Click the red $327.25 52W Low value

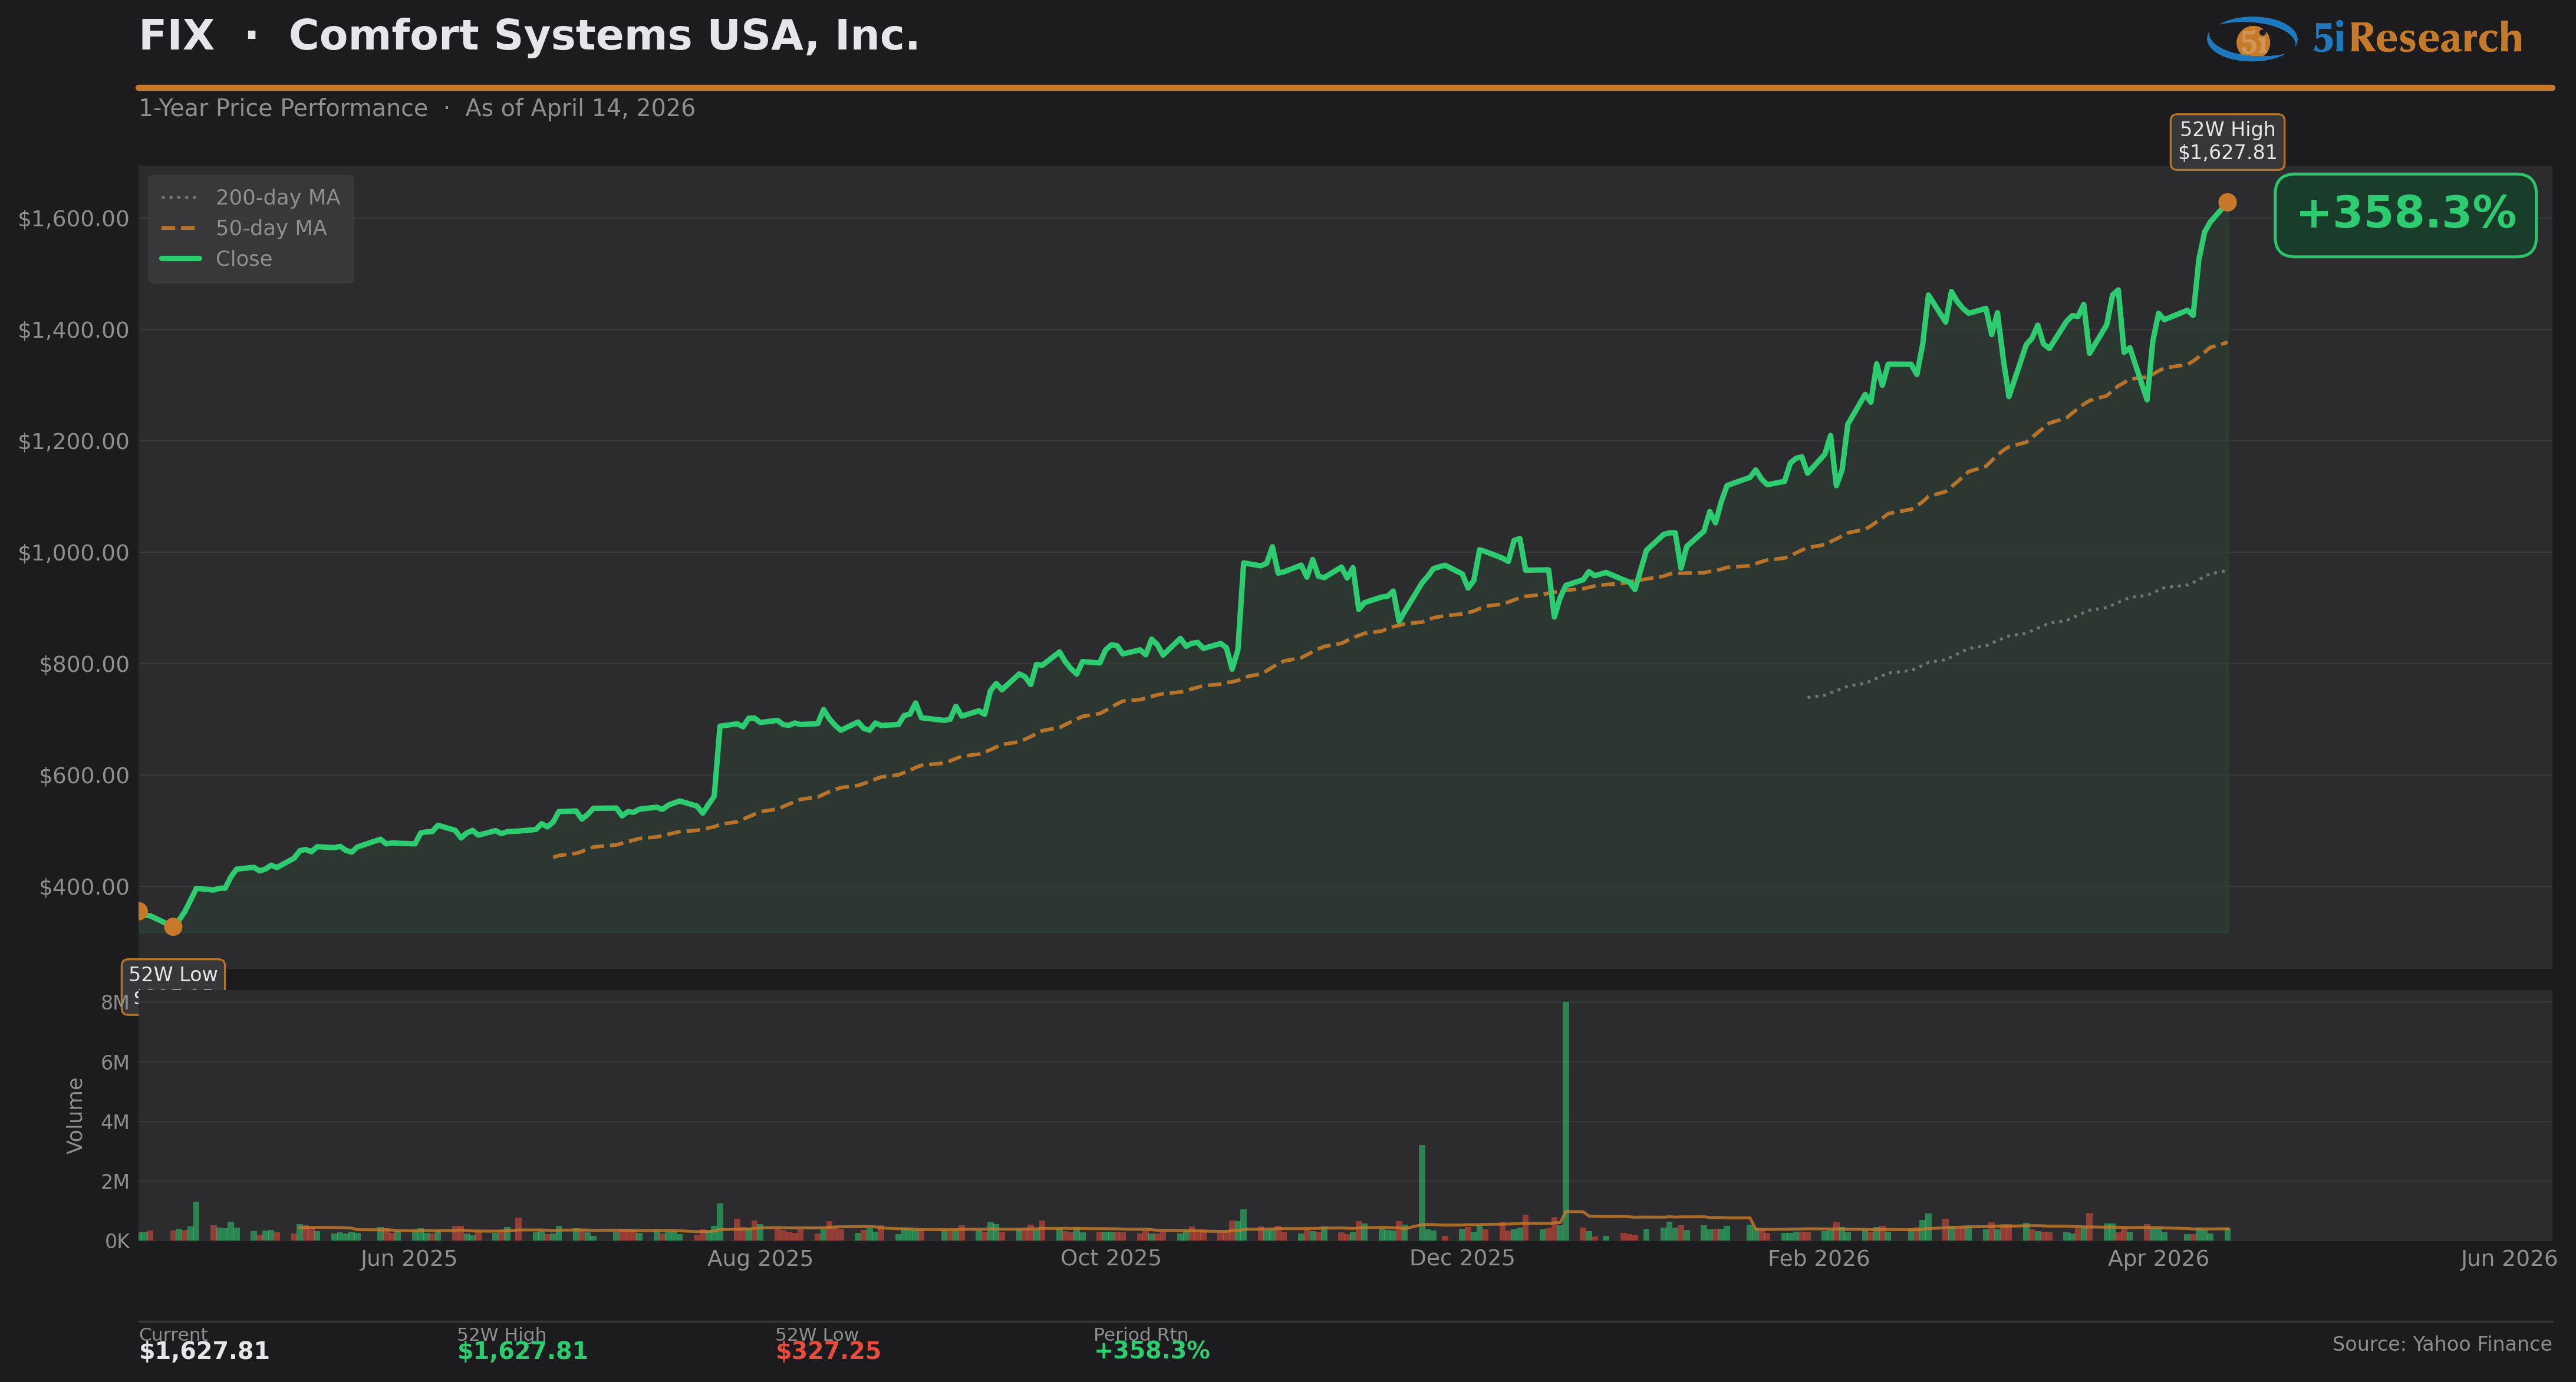tap(828, 1352)
